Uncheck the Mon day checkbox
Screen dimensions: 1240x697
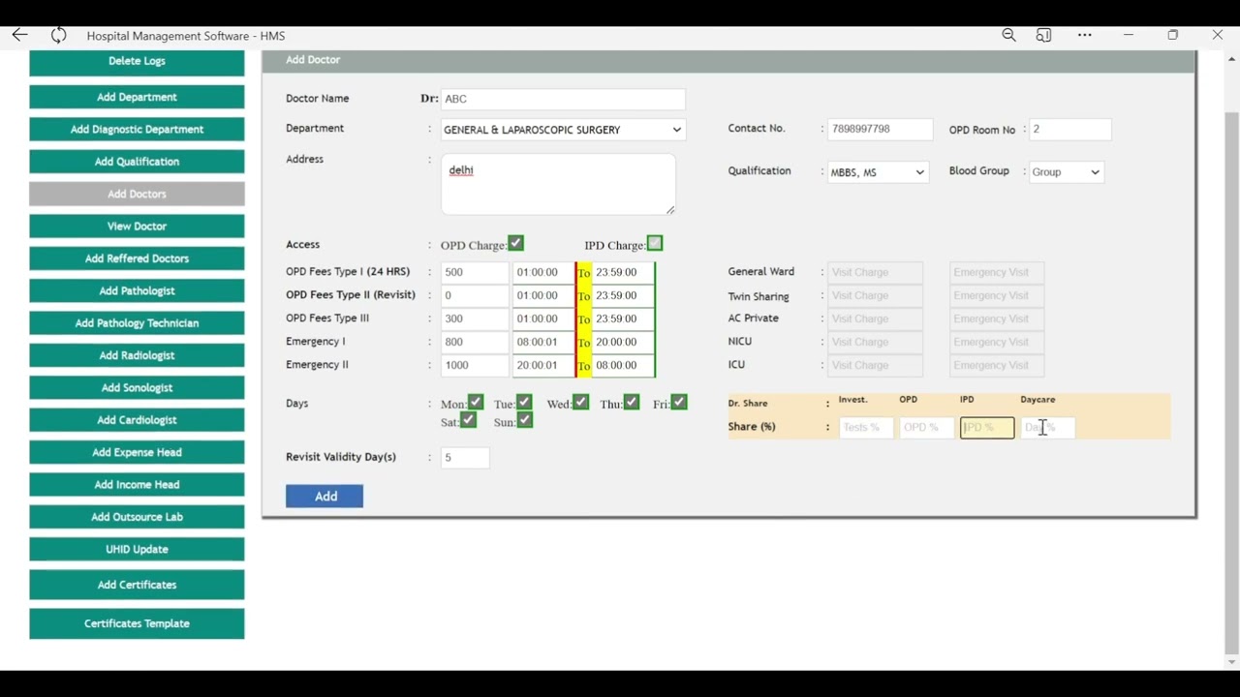(x=476, y=402)
